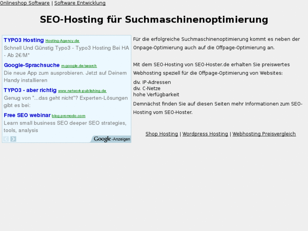
Task: Click the 'Die neue App zum ausprobieren' ad text
Action: pyautogui.click(x=65, y=76)
